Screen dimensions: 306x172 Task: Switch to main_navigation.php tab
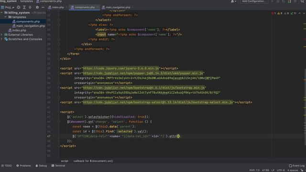click(x=118, y=8)
